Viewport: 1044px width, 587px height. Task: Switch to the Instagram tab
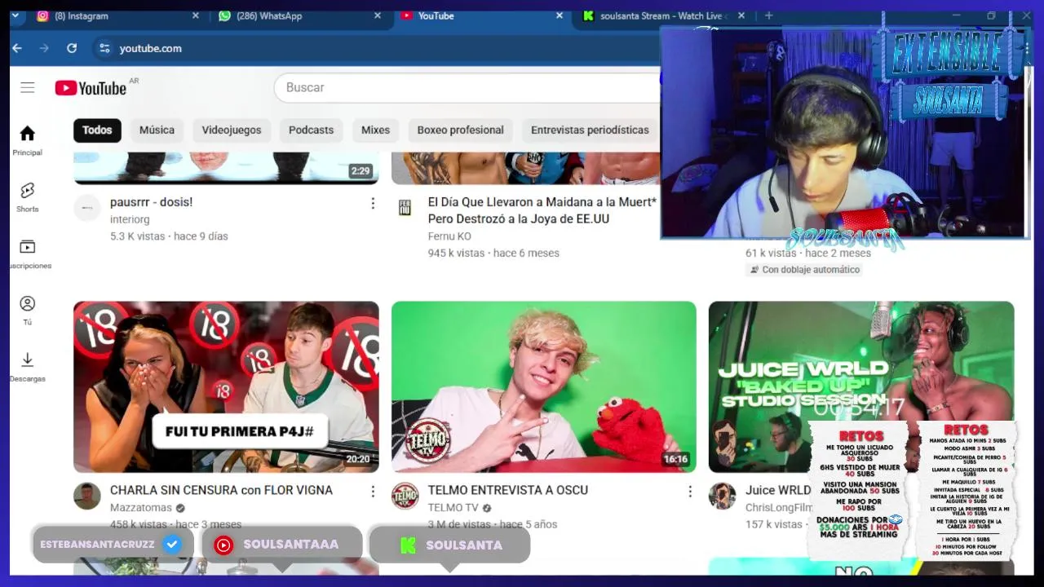pos(113,15)
